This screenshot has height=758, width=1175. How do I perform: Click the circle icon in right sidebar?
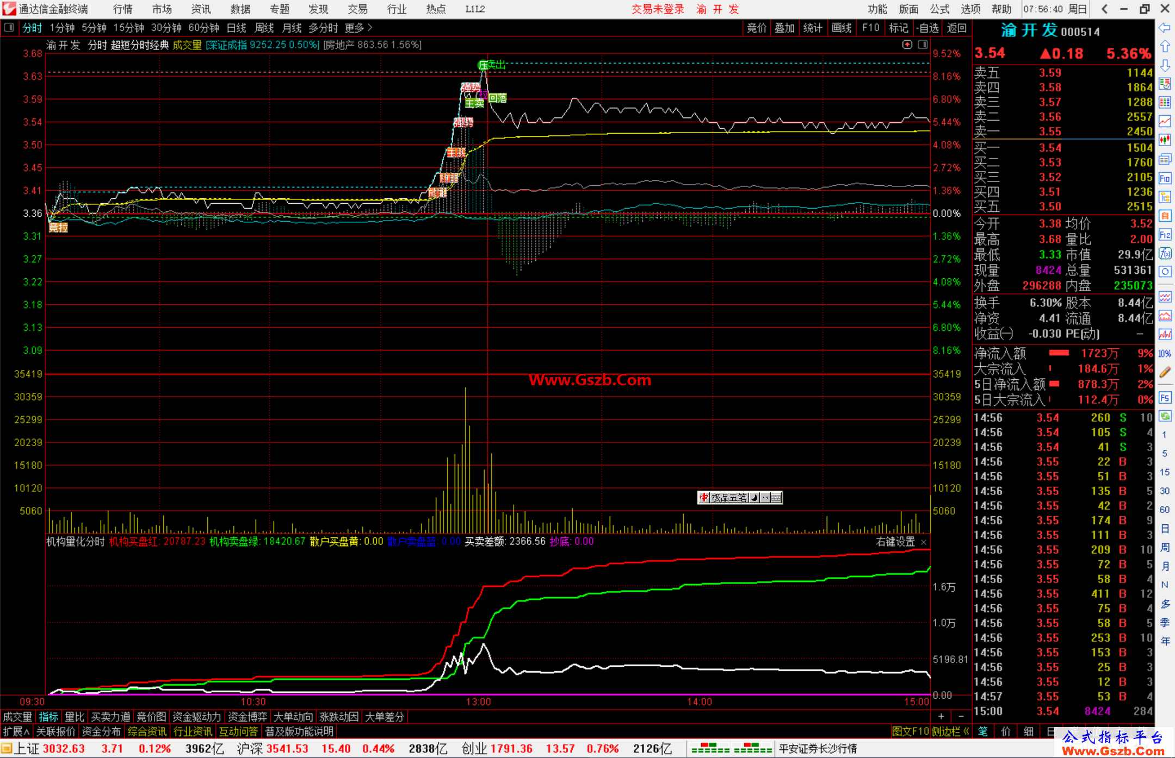point(1165,272)
